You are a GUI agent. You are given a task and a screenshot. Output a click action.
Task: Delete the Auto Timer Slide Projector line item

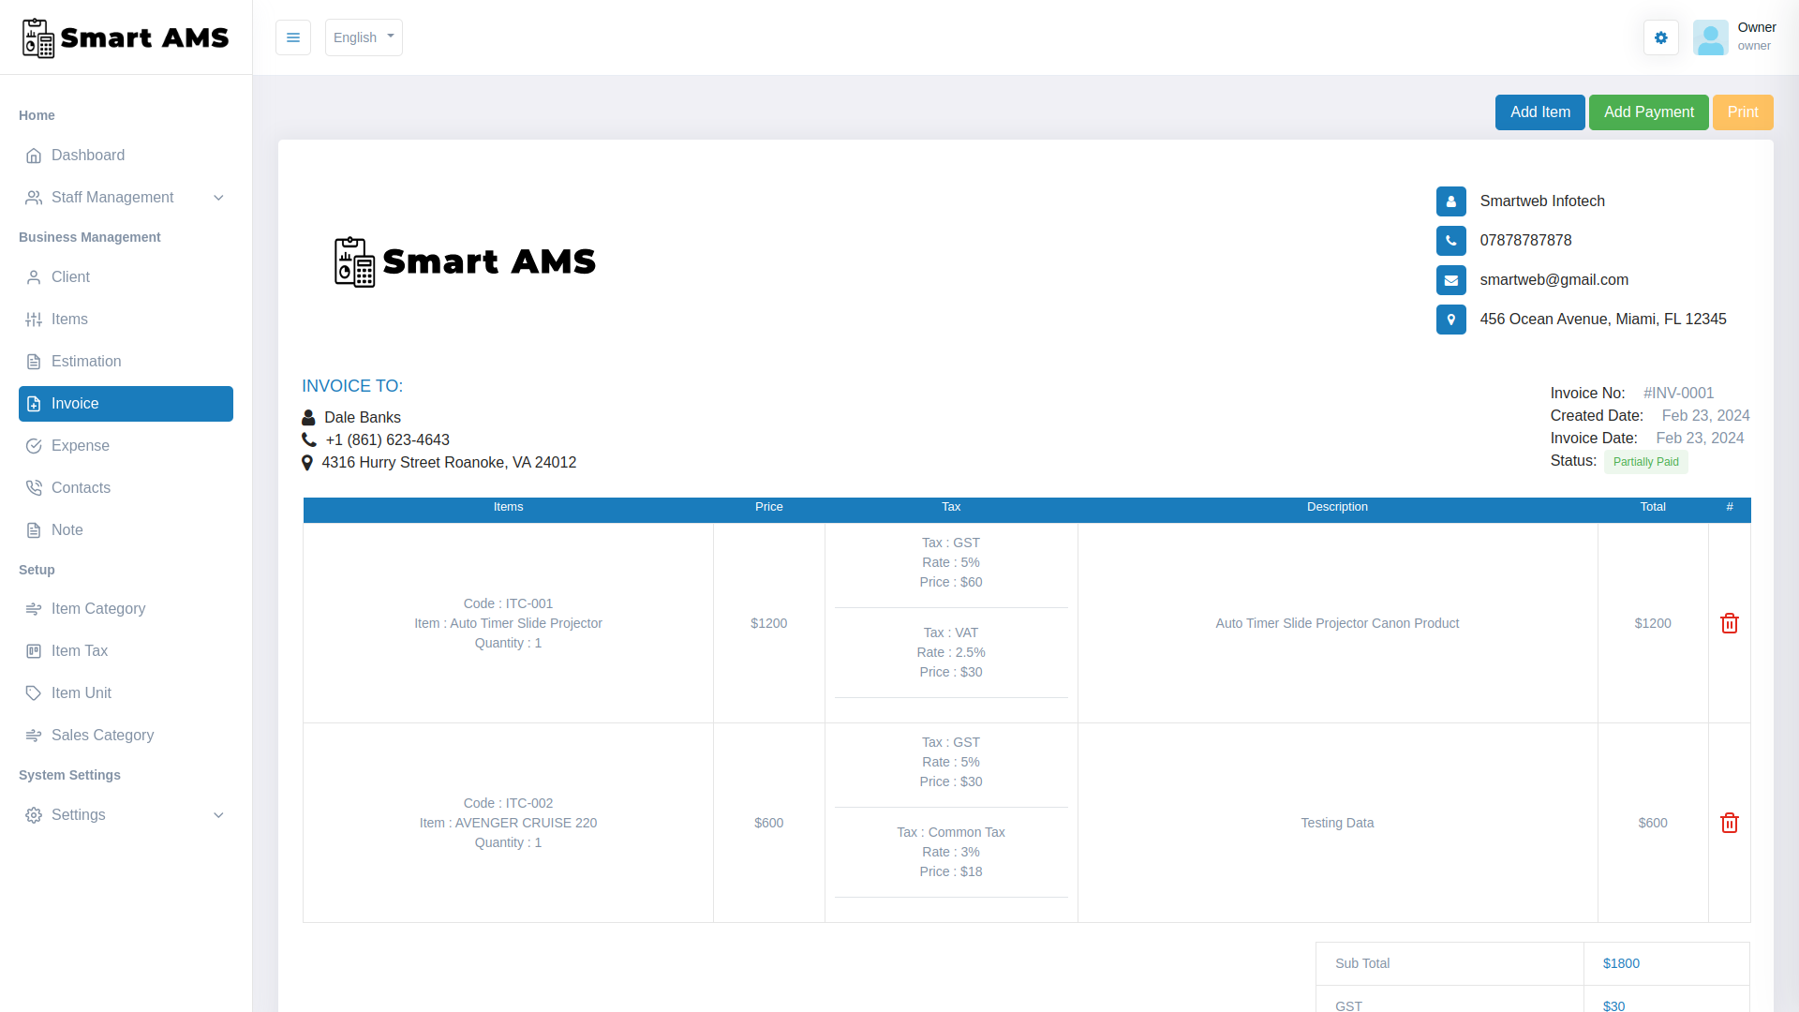click(x=1730, y=622)
